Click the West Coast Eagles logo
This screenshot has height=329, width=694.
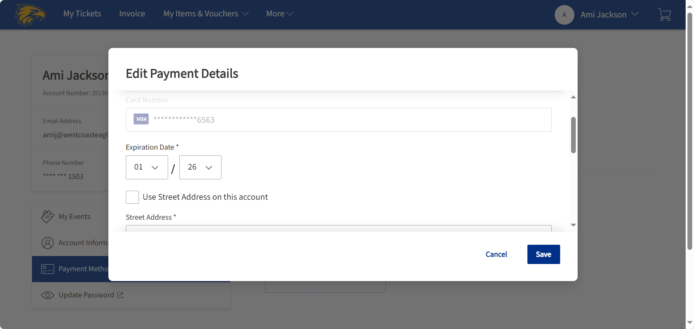[31, 15]
